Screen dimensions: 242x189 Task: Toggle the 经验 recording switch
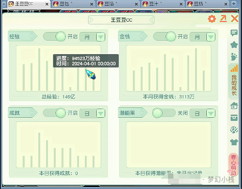(x=54, y=37)
